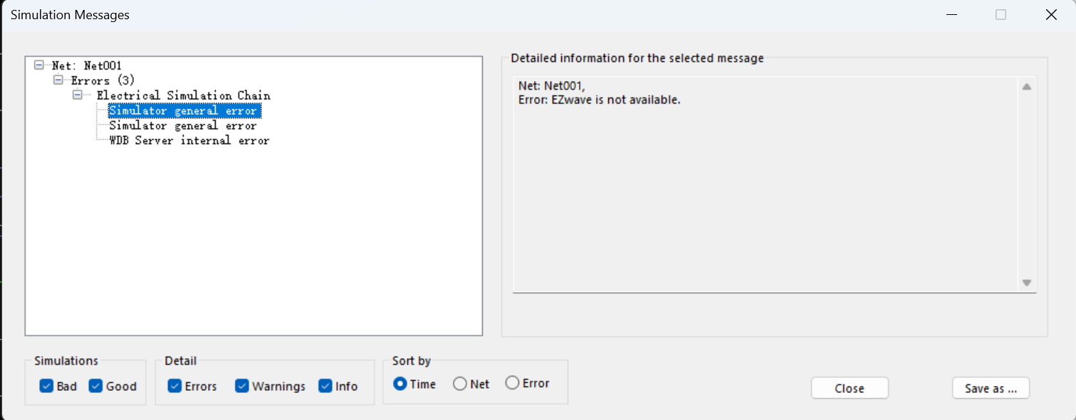Click inside the detailed information text box
Screen dimensions: 1076x420
click(x=766, y=184)
